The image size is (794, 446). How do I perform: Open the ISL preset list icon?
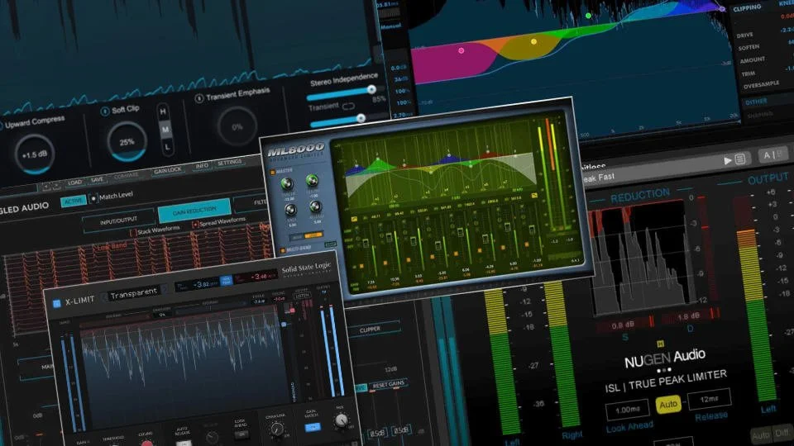point(739,159)
